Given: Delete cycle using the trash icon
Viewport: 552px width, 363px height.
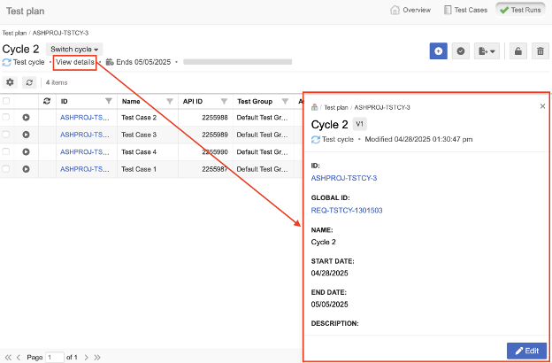Looking at the screenshot, I should [540, 51].
